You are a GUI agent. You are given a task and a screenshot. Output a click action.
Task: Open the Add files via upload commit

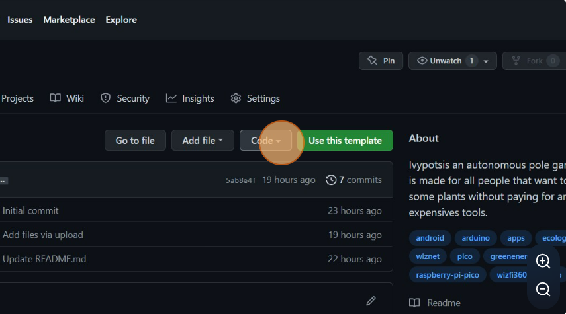[x=42, y=235]
